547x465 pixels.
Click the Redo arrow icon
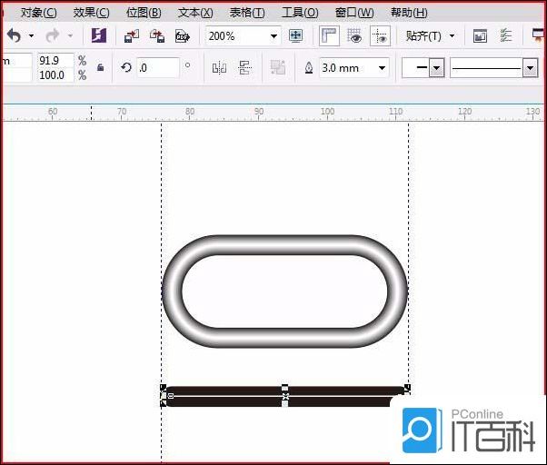click(x=53, y=35)
